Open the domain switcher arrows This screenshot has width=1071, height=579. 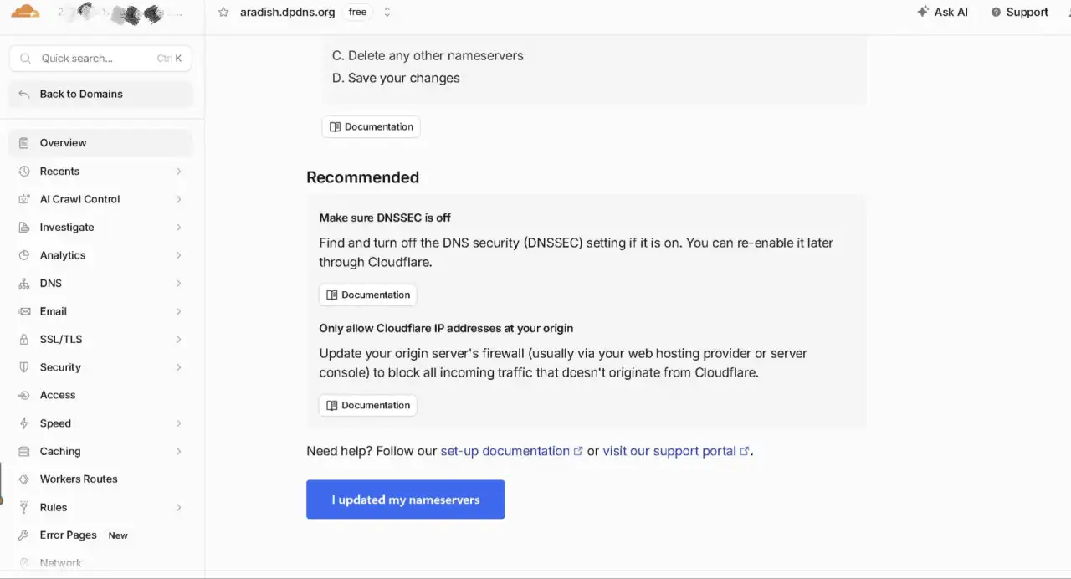387,12
